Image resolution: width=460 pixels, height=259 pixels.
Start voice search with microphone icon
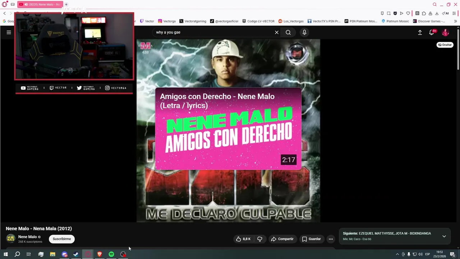(304, 32)
